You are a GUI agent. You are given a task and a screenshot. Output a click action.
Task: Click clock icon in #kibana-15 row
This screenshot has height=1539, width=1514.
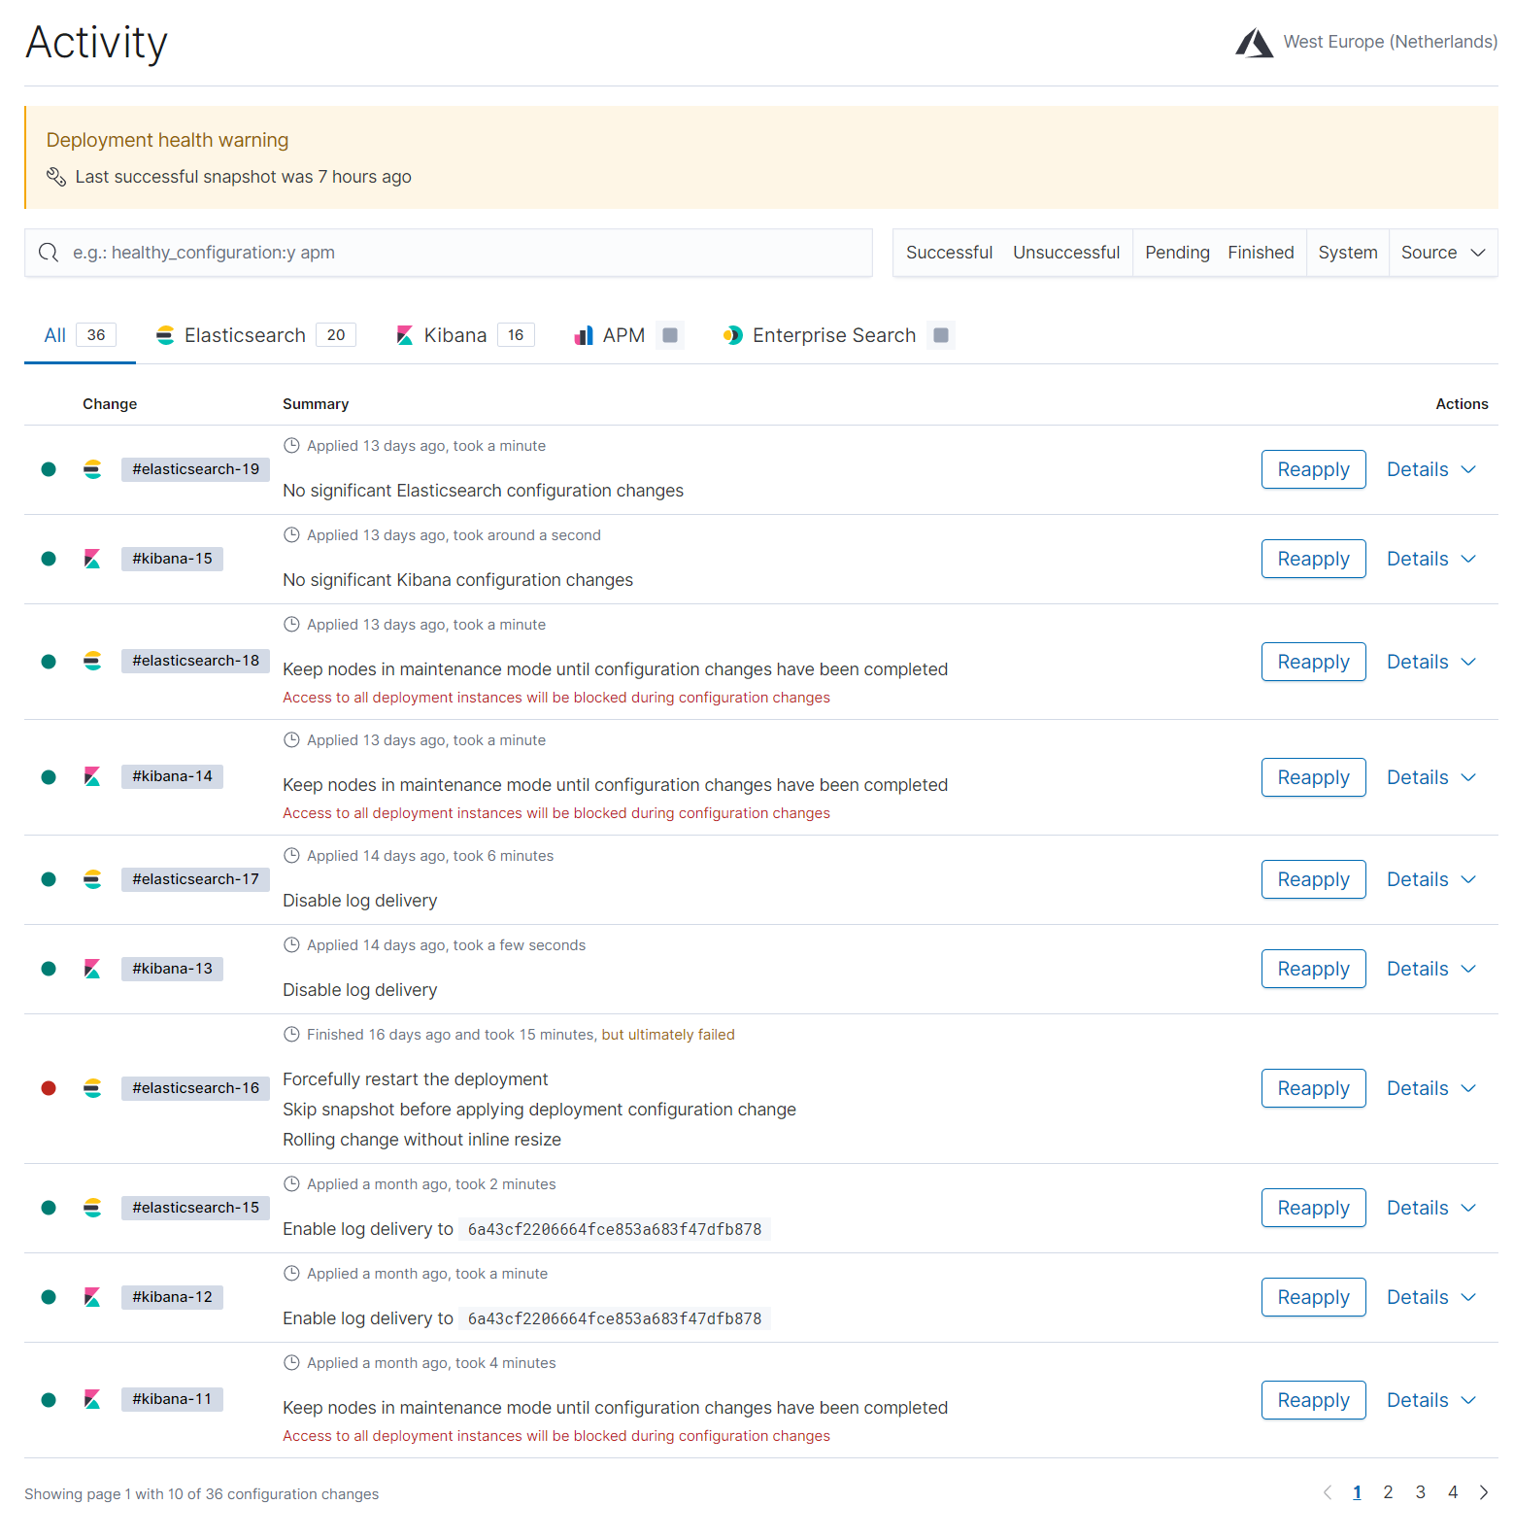tap(291, 534)
